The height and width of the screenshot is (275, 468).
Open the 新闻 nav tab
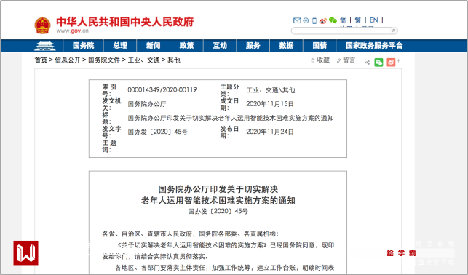coord(153,46)
